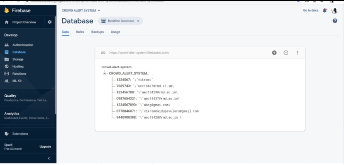Collapse the CROWD_ALERT_SYSTEM_ tree node

point(105,73)
